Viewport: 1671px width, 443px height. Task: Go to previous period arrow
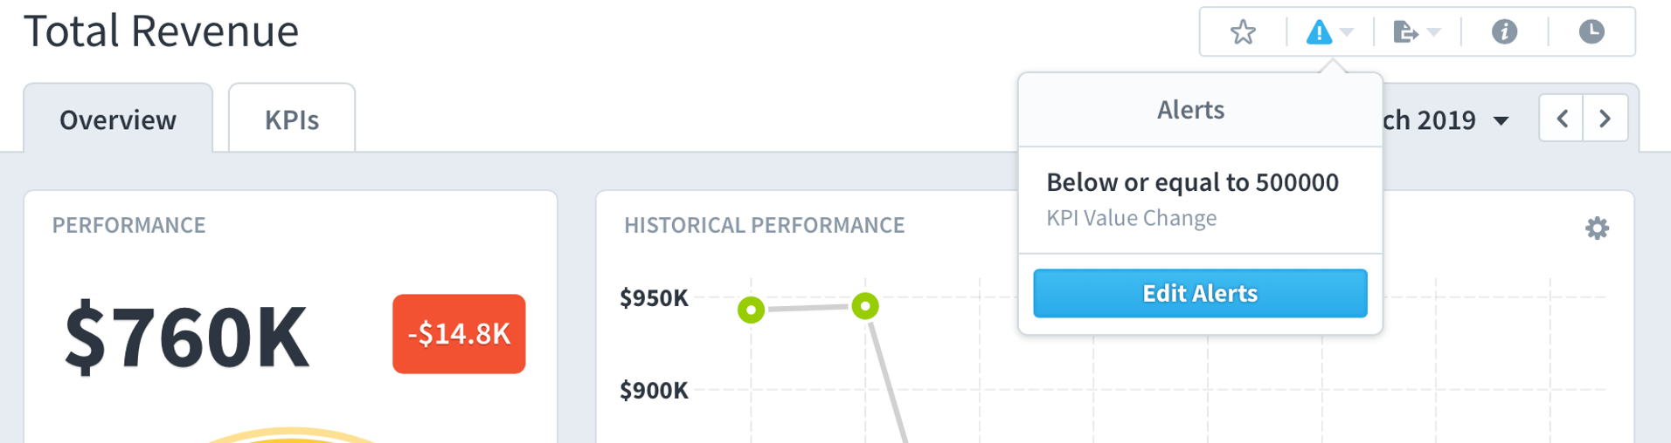pos(1562,119)
